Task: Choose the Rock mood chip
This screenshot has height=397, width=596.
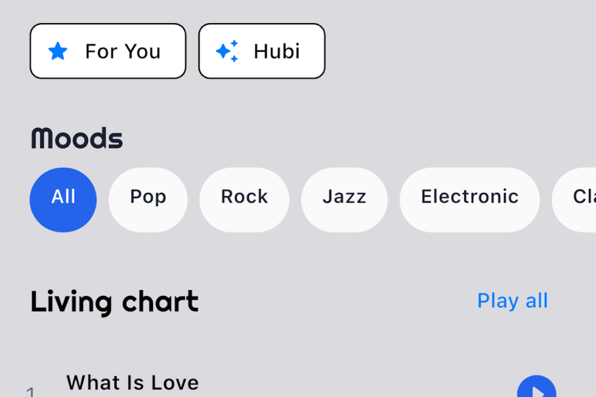Action: [244, 200]
